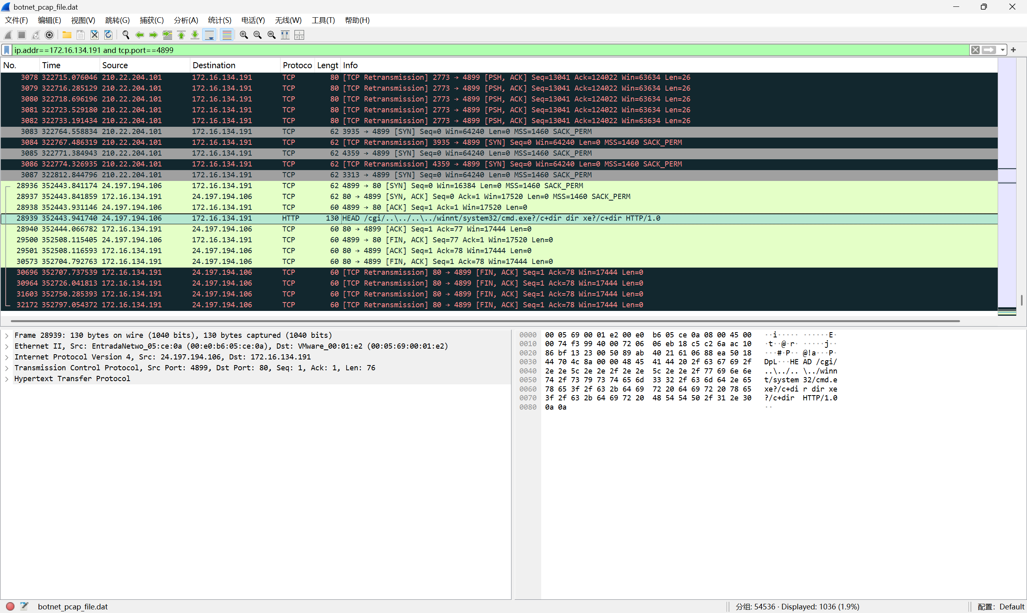Go to the first packet arrow icon
The image size is (1027, 613).
[x=181, y=35]
